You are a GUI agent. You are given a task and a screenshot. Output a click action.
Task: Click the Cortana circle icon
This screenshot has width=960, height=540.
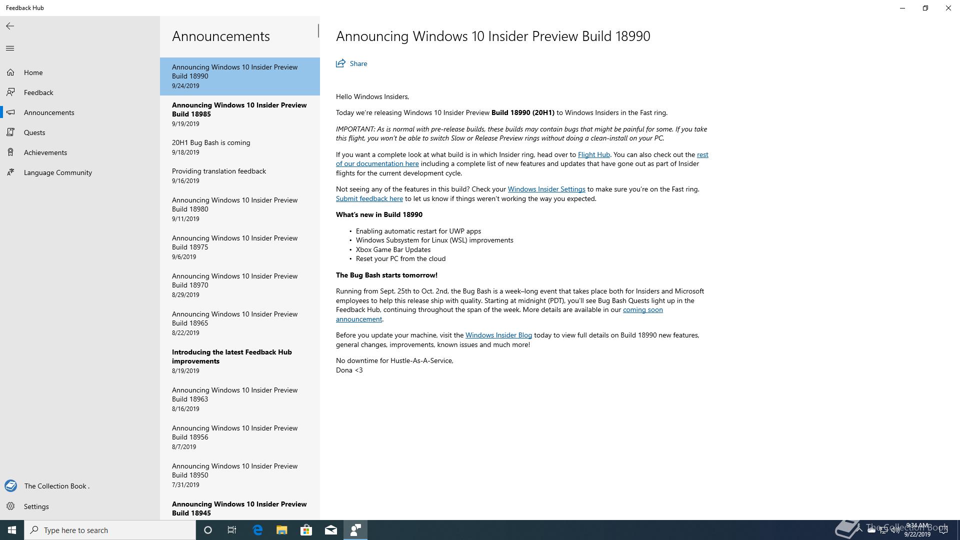208,530
